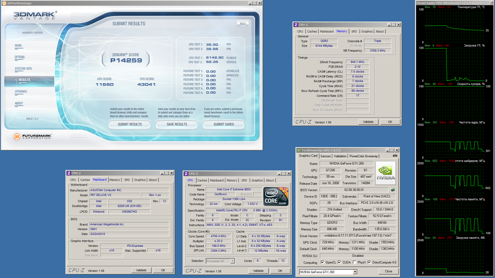Click the GPU Clock value 729 MHz
The width and height of the screenshot is (495, 278).
(x=328, y=242)
